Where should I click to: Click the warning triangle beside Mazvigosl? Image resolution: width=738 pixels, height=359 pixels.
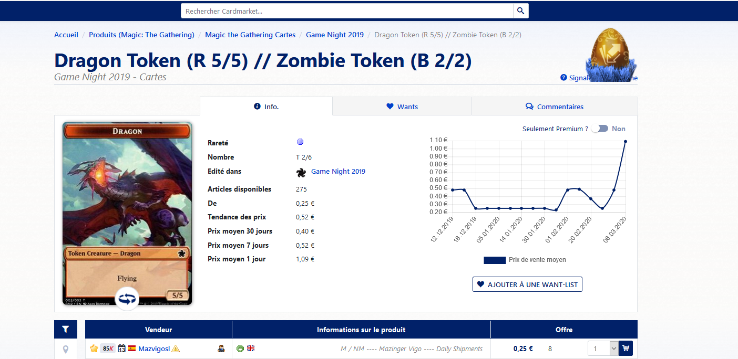point(176,349)
